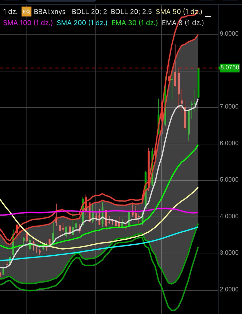Click the green 8.0750 current price tag

229,68
